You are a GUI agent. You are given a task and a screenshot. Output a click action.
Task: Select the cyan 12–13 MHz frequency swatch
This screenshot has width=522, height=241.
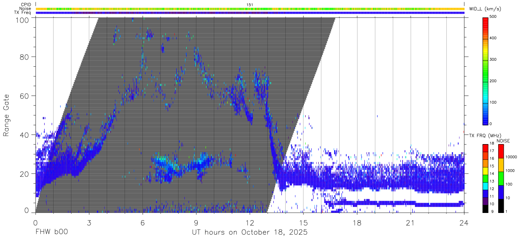(x=485, y=186)
